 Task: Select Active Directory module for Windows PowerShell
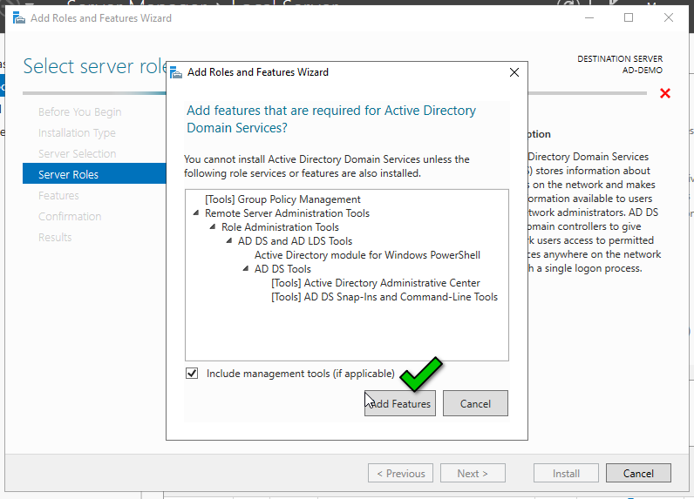pos(367,255)
